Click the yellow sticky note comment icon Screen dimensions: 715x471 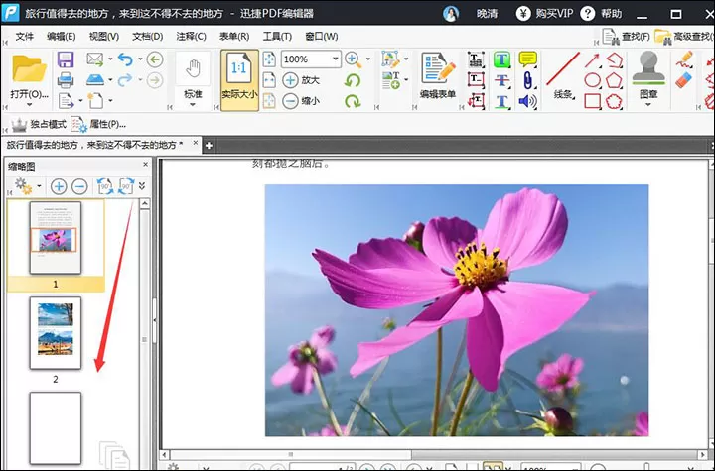coord(527,59)
